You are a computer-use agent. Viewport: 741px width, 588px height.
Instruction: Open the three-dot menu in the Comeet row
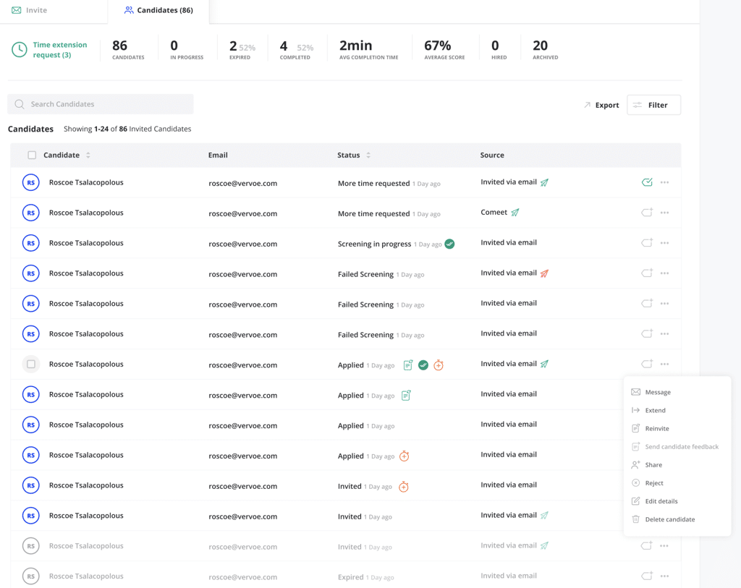(664, 213)
